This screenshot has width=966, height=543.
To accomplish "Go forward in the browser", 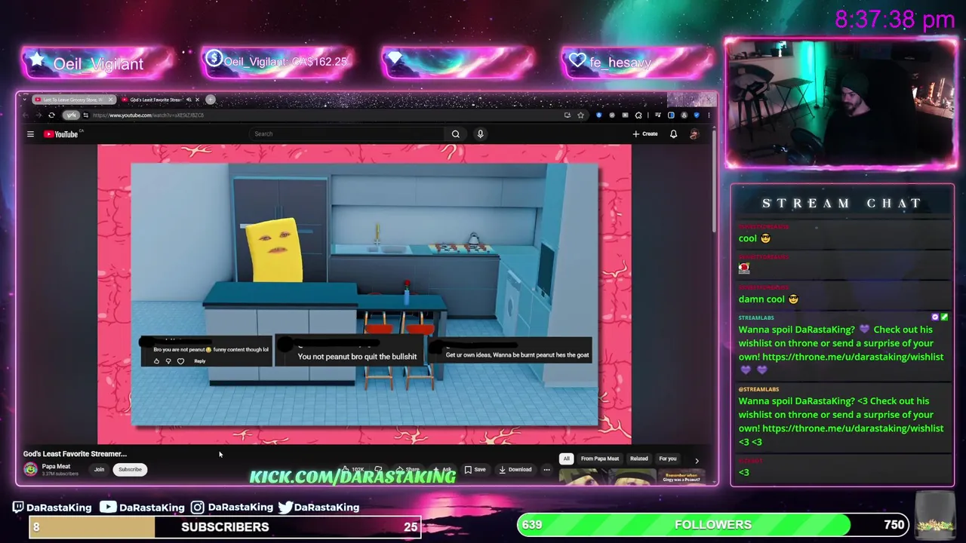I will pos(38,115).
